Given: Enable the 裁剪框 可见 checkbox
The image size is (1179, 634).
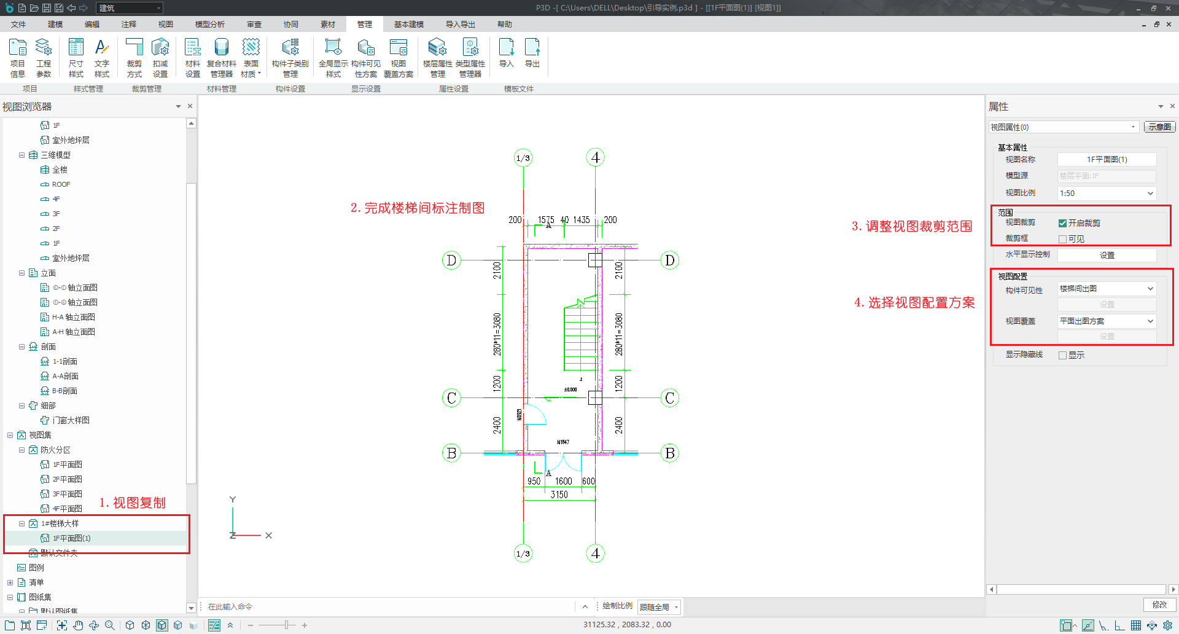Looking at the screenshot, I should point(1062,239).
